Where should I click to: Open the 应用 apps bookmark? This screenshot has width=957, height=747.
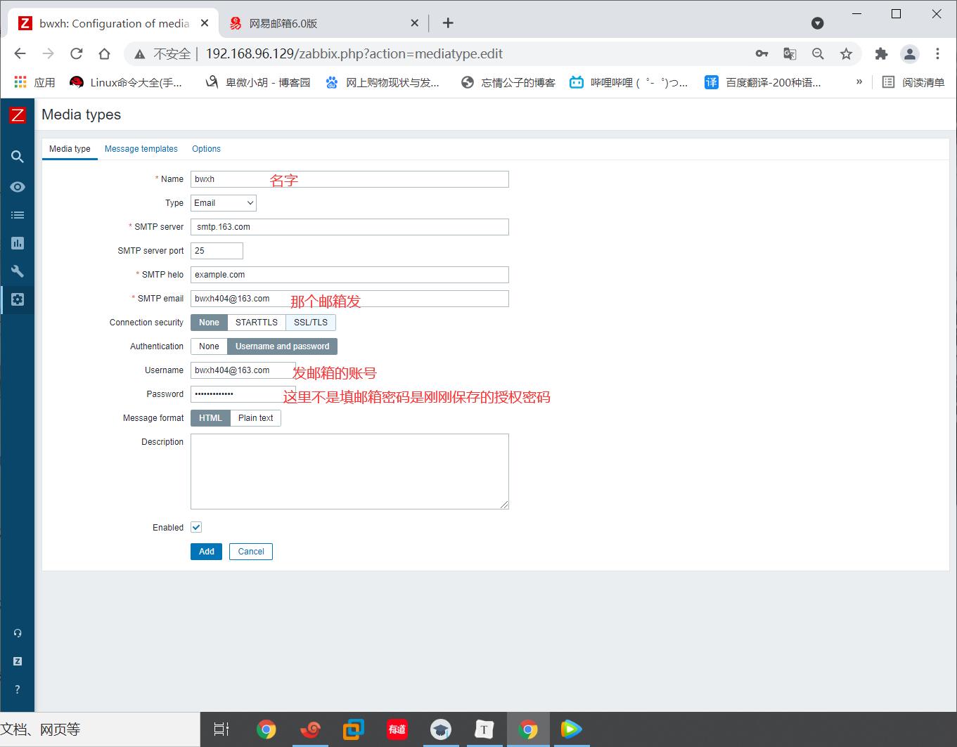click(x=34, y=82)
